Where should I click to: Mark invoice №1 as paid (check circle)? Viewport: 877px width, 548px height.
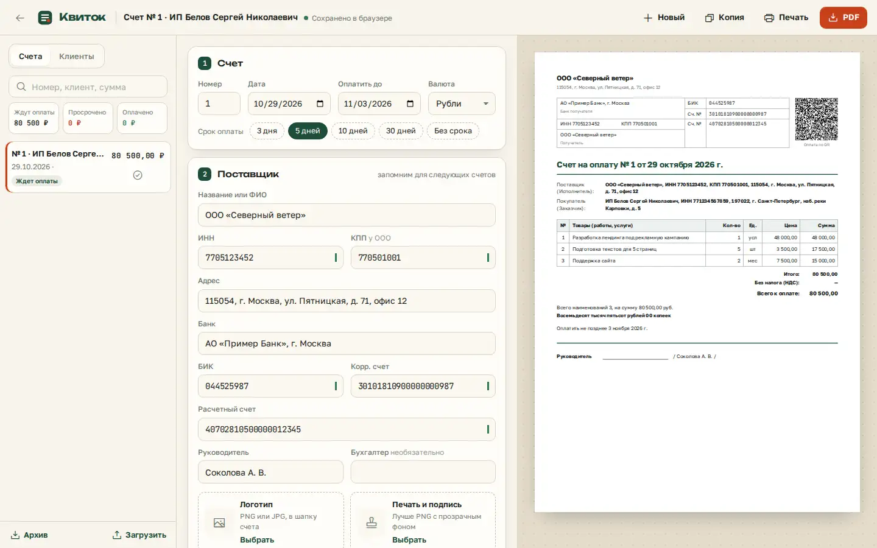coord(138,175)
